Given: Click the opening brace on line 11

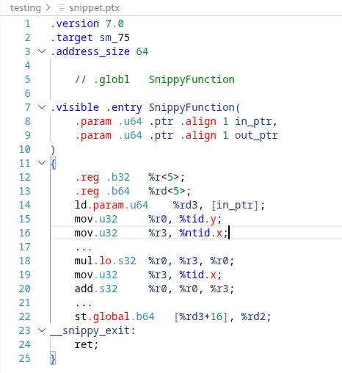Looking at the screenshot, I should pos(53,163).
